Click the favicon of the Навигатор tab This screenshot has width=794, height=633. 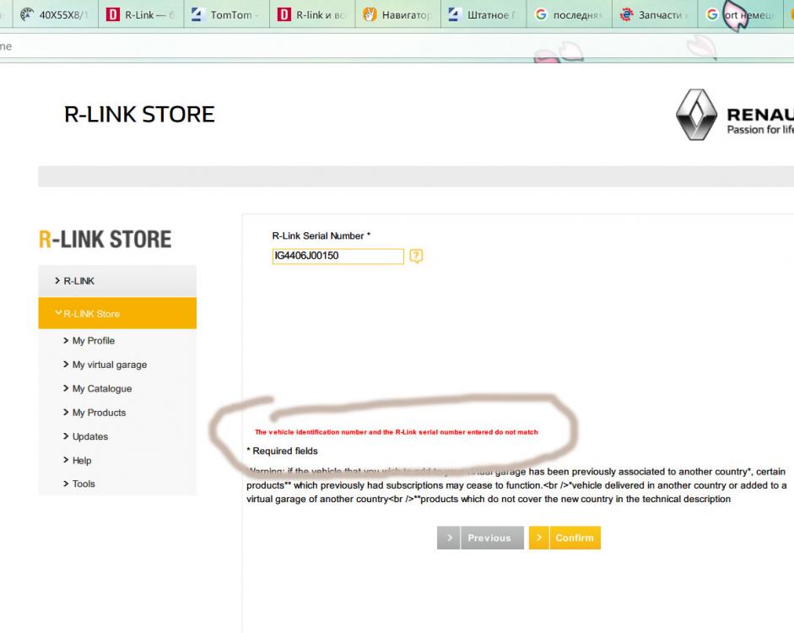point(370,14)
